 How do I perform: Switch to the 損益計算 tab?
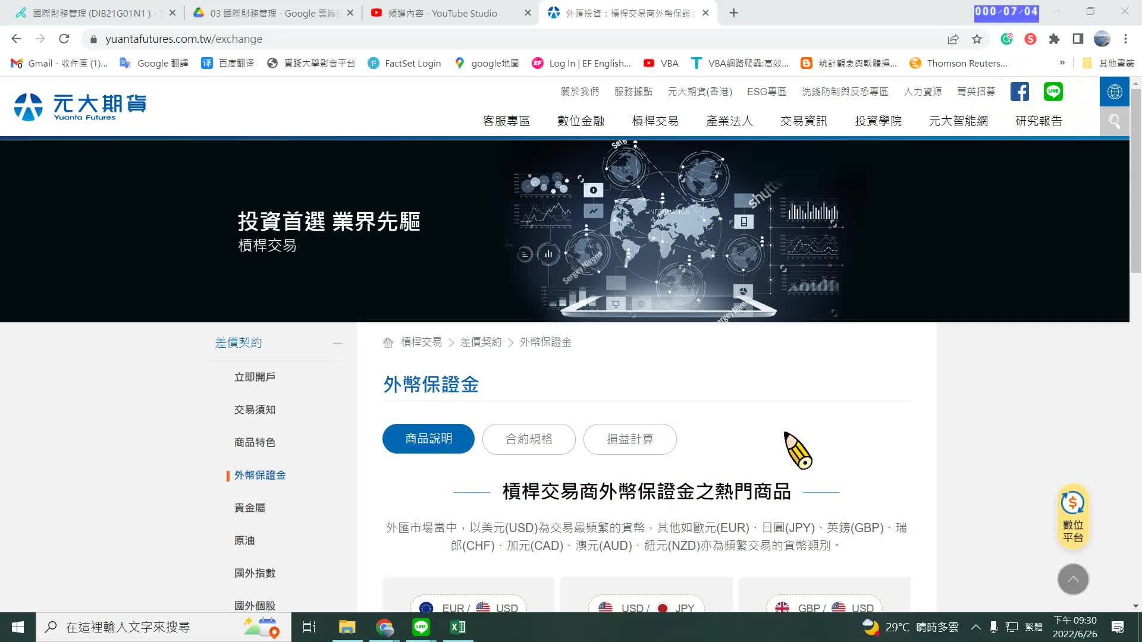tap(630, 439)
